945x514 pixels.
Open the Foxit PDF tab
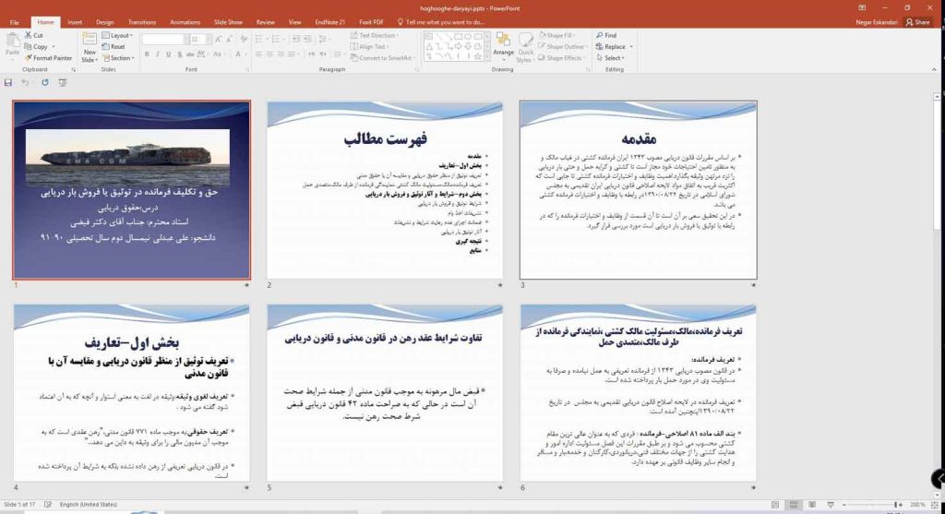coord(371,22)
